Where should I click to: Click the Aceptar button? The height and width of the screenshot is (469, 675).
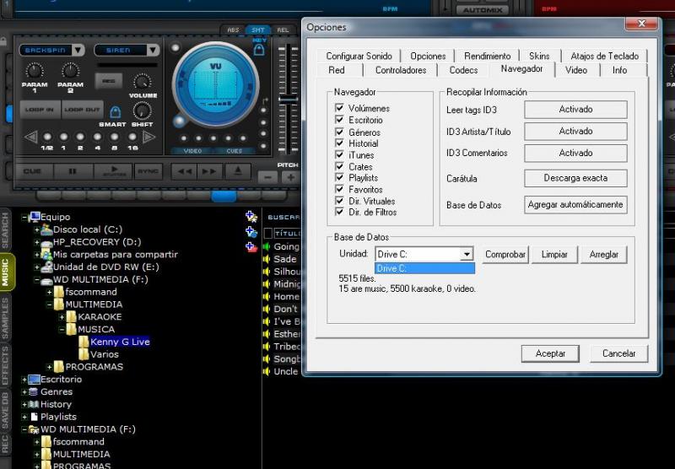[550, 353]
